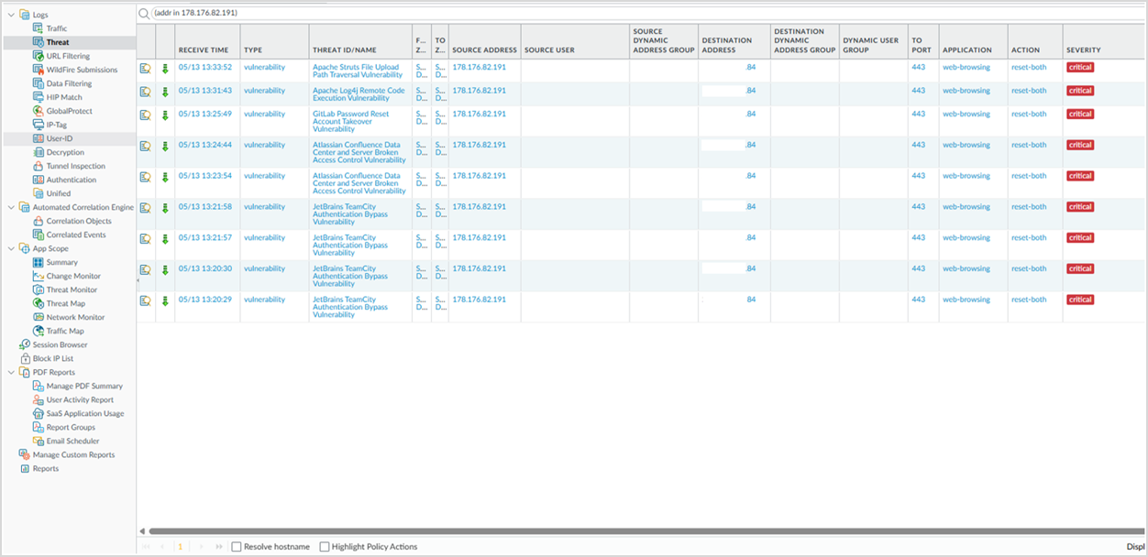Collapse the PDF Reports section
1148x557 pixels.
tap(11, 373)
